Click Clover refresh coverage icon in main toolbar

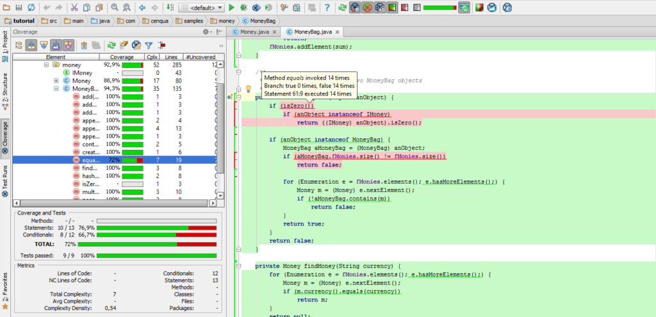(343, 7)
